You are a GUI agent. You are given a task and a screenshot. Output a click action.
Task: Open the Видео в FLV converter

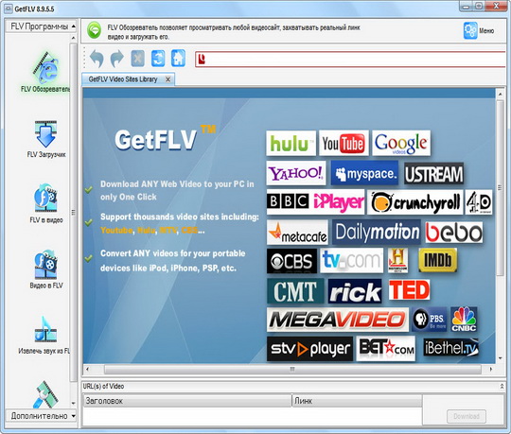click(x=45, y=265)
